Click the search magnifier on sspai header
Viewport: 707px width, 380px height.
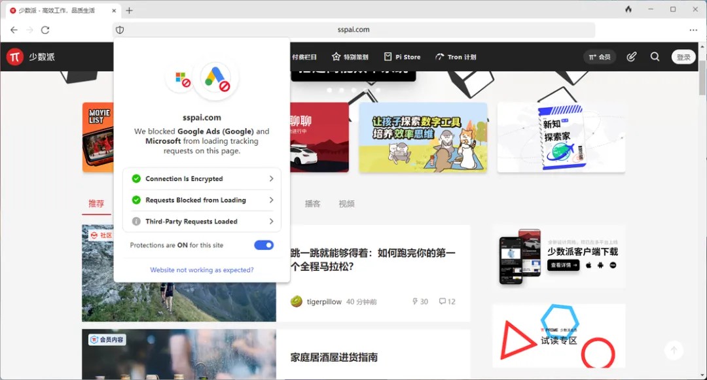coord(655,57)
